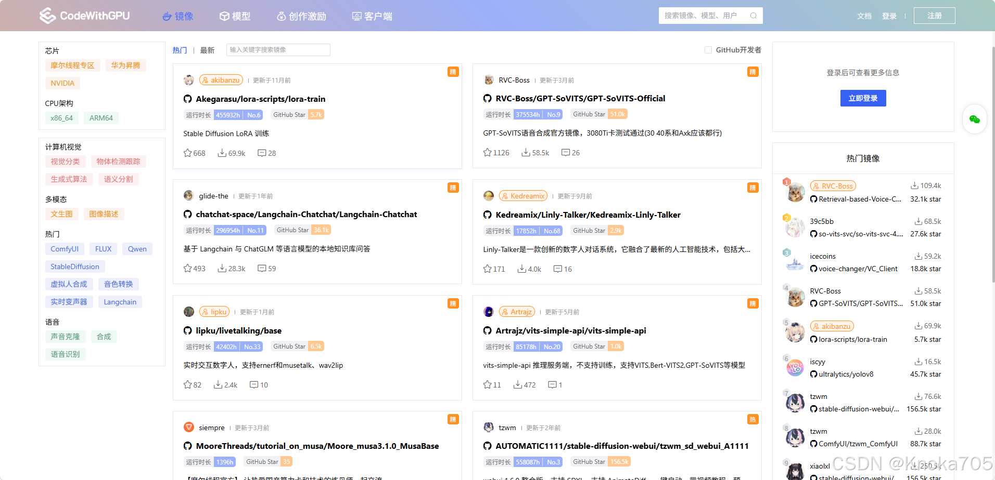995x480 pixels.
Task: Open the WeChat floating contact icon
Action: coord(974,119)
